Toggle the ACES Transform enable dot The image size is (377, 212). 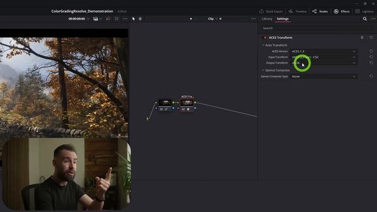tap(265, 38)
